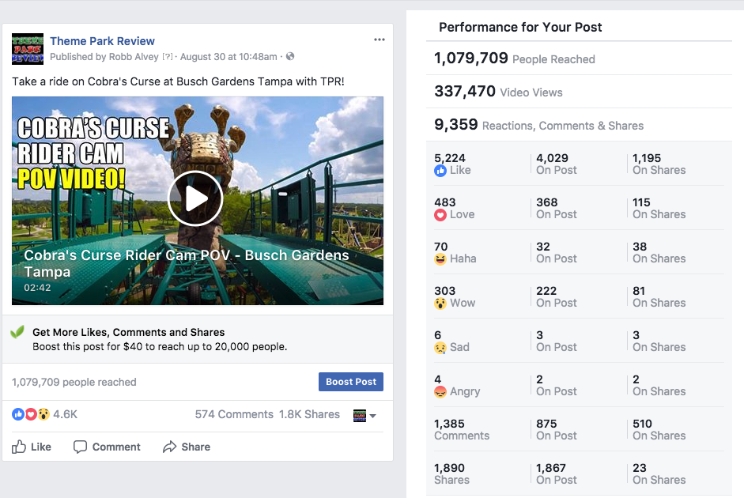Click the '81 On Shares' wow value

[x=659, y=297]
